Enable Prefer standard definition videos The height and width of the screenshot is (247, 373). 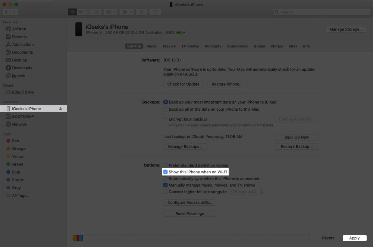(165, 165)
